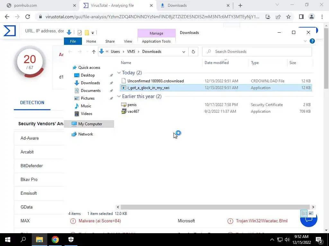Screen dimensions: 329x246
Task: Click the Users breadcrumb in Explorer
Action: [115, 52]
